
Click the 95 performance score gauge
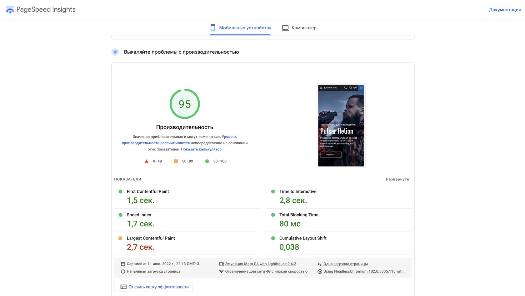point(185,104)
